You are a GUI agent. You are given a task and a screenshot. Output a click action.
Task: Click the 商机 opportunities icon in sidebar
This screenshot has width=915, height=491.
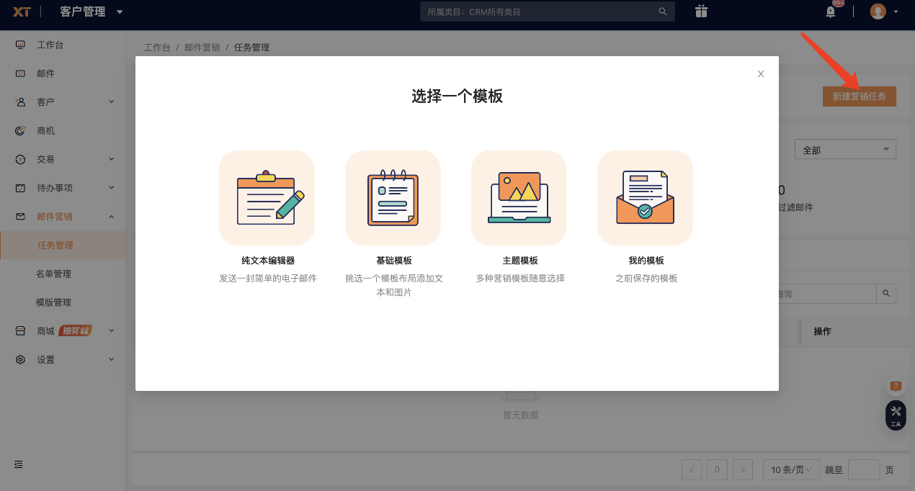(20, 130)
